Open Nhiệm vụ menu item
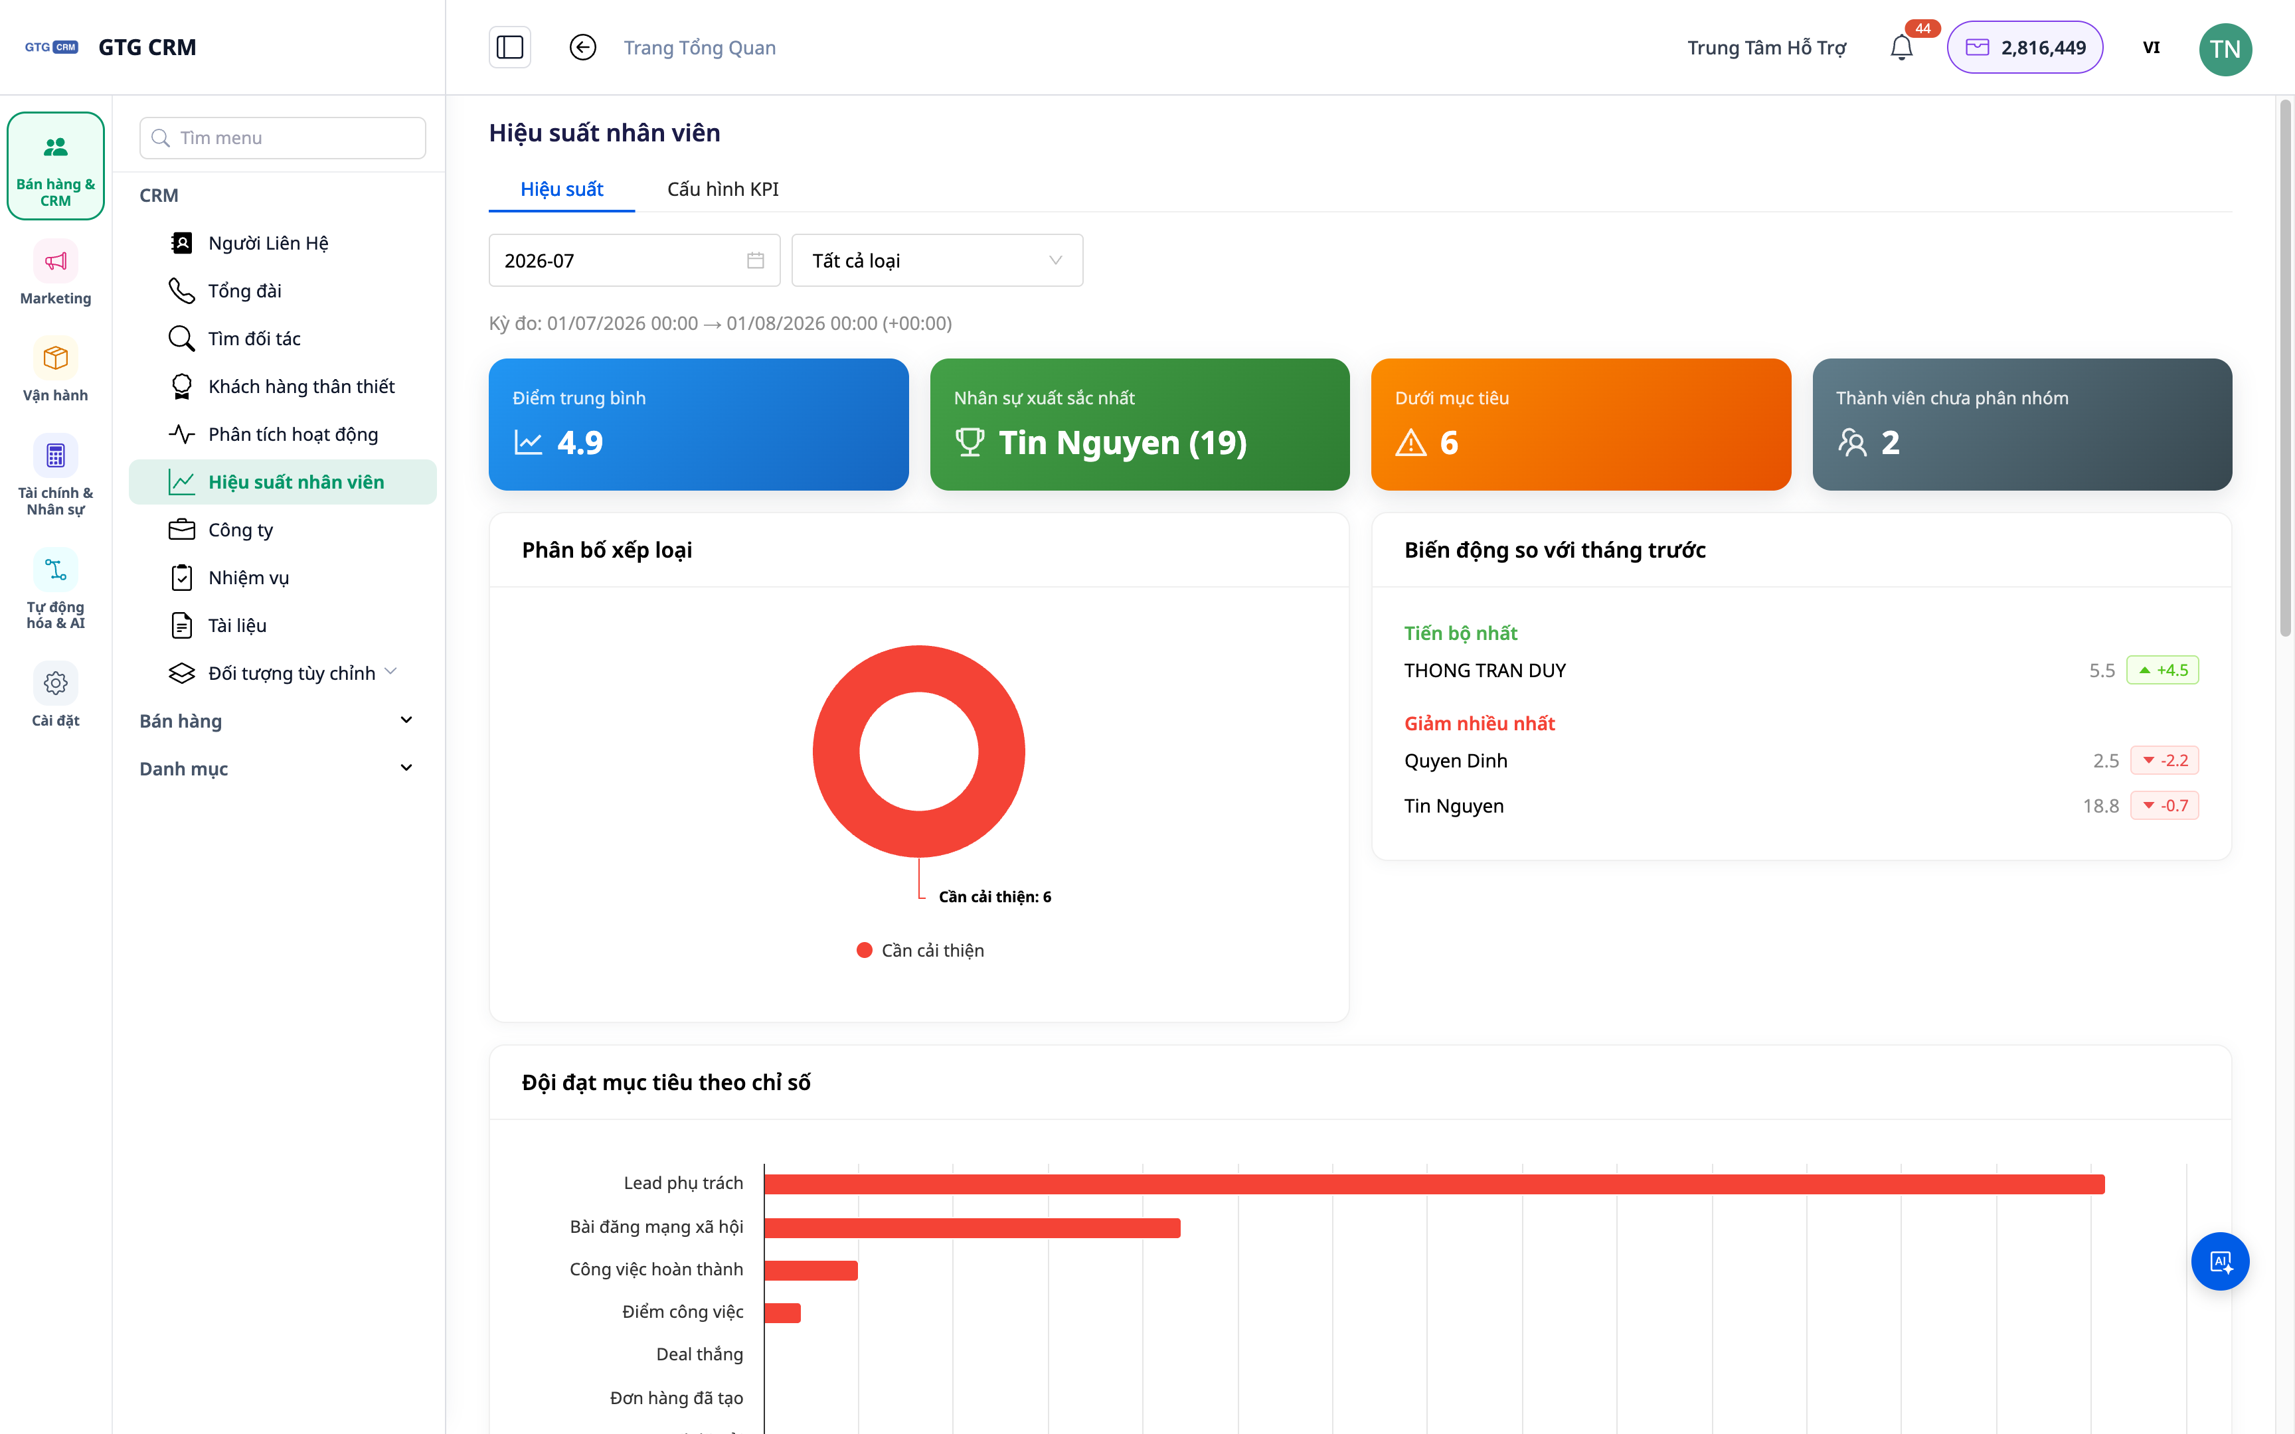Screen dimensions: 2295x1434 283,578
